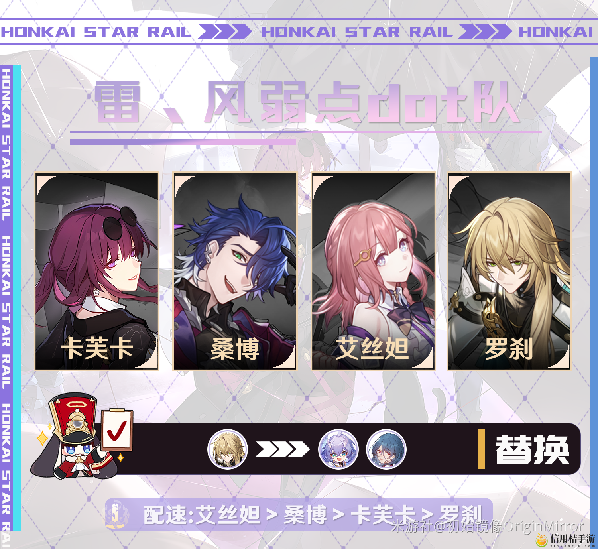This screenshot has height=549, width=598.
Task: Click the golden bar beside 替换
Action: coord(482,449)
